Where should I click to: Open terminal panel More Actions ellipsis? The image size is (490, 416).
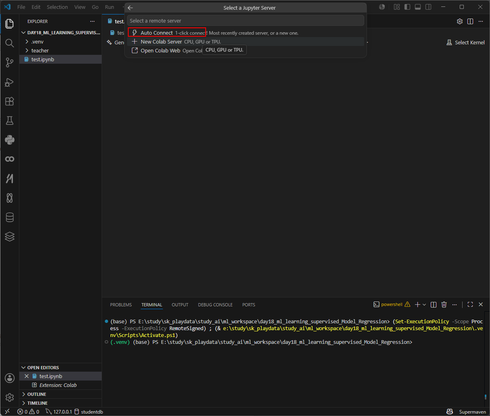click(x=455, y=304)
